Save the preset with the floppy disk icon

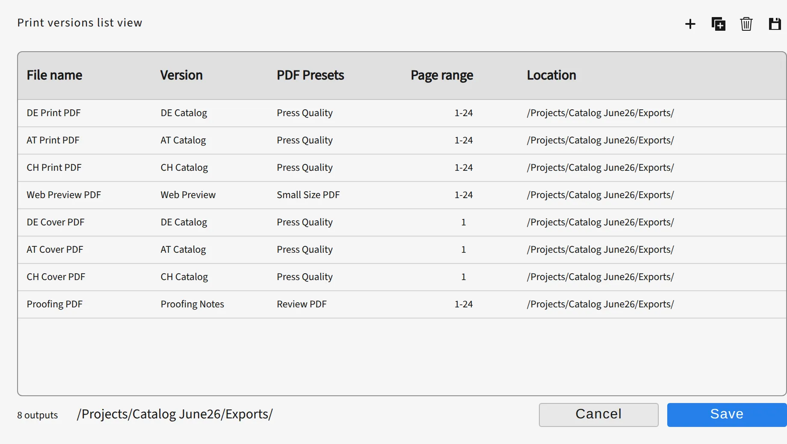click(775, 24)
